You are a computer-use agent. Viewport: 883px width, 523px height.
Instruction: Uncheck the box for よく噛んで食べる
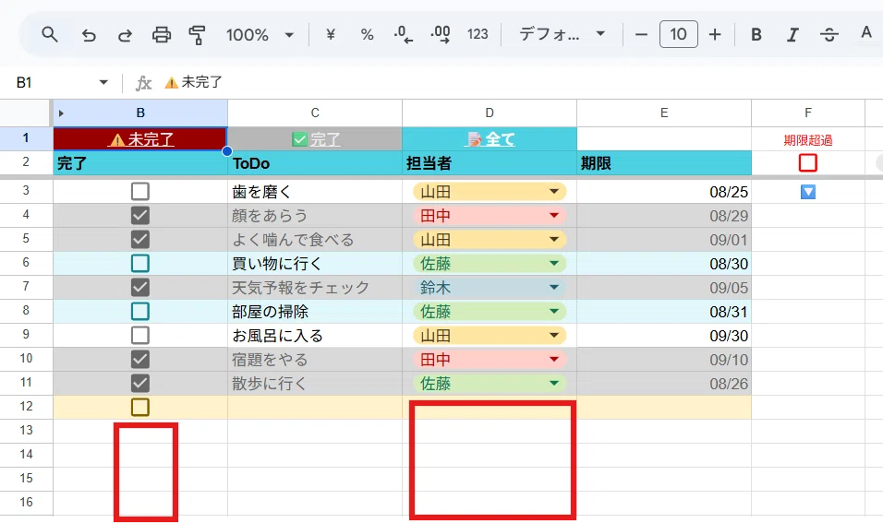point(140,240)
